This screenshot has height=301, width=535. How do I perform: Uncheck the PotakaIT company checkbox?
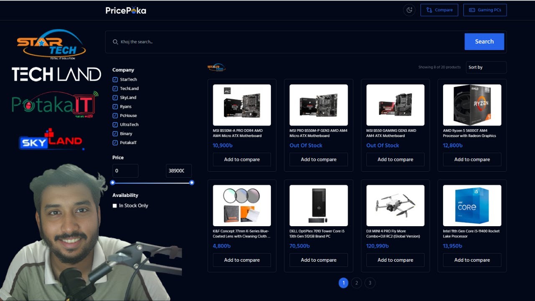115,143
